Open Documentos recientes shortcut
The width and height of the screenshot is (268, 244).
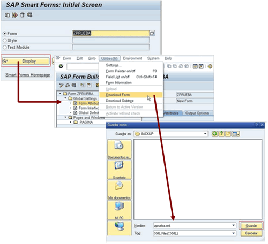[119, 149]
